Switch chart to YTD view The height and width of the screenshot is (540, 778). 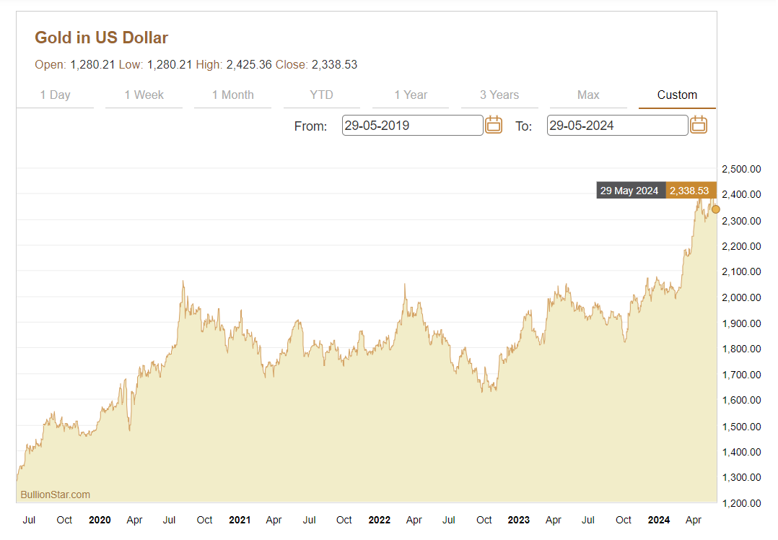321,95
